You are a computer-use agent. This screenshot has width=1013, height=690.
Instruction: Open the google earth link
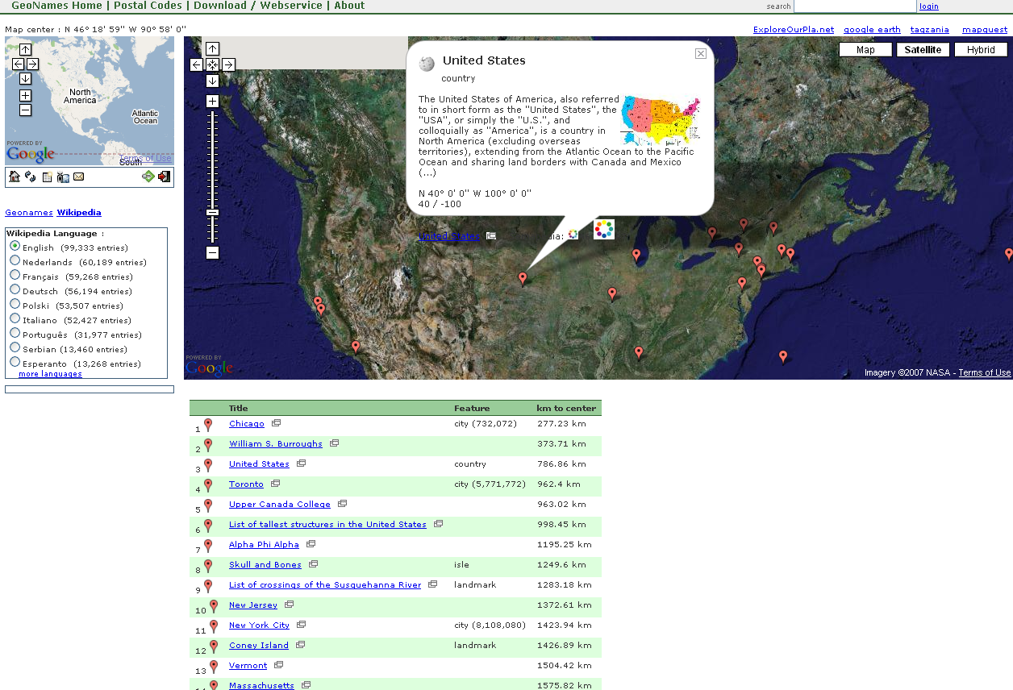[x=872, y=30]
